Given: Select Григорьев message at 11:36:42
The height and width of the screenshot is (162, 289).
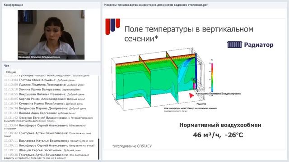Looking at the screenshot, I should click(47, 135).
